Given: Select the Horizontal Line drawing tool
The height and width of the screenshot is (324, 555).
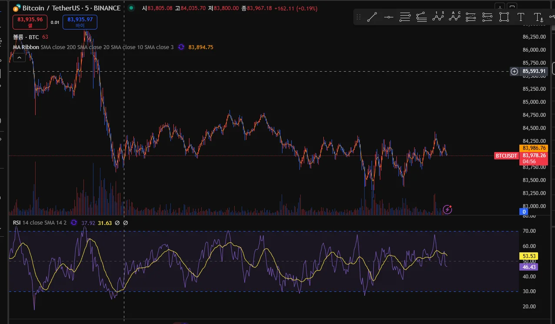Looking at the screenshot, I should coord(389,17).
